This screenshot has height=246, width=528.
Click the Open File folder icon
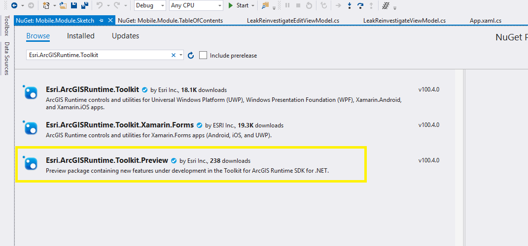click(63, 5)
